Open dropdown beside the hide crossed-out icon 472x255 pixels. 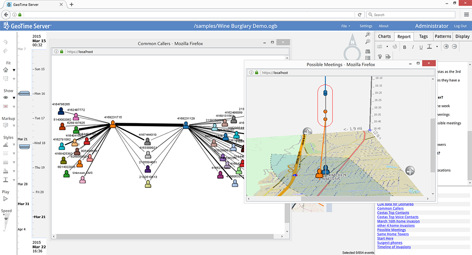(x=14, y=106)
